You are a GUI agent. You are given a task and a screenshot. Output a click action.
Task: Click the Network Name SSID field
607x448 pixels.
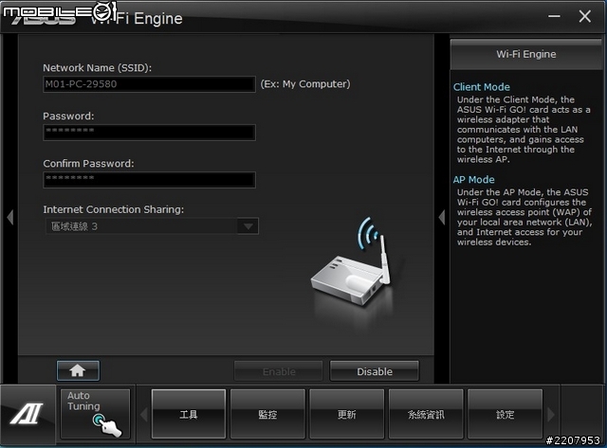(149, 84)
